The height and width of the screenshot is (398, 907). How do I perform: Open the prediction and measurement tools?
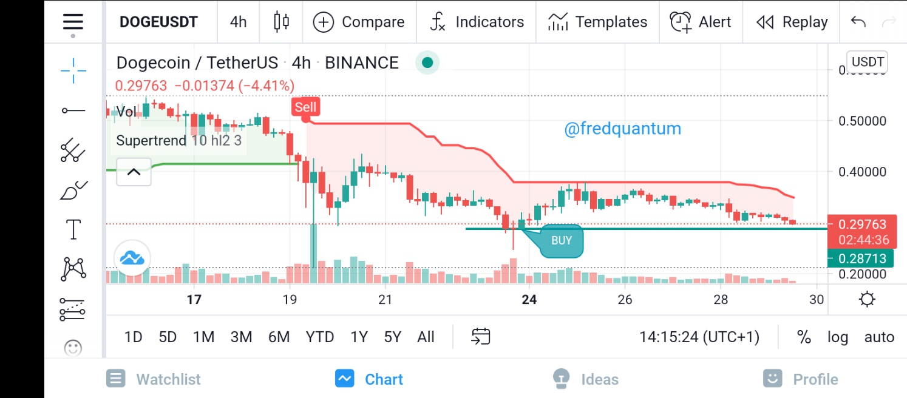[x=73, y=309]
